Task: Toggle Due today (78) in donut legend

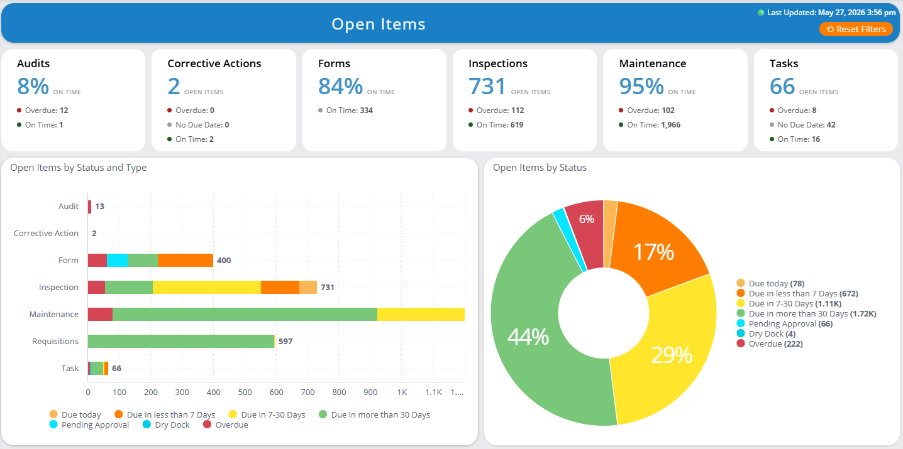Action: (770, 283)
